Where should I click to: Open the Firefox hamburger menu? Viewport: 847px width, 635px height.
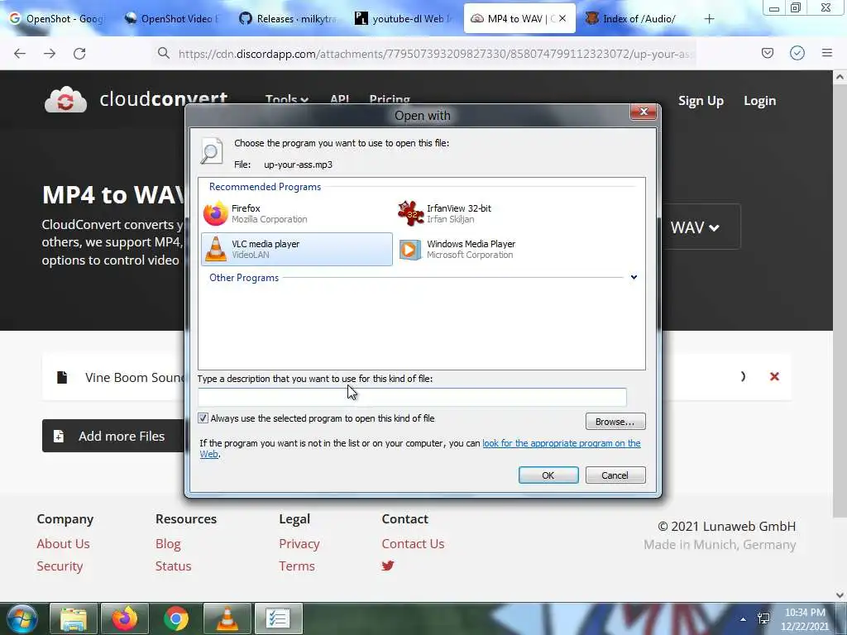click(x=827, y=53)
